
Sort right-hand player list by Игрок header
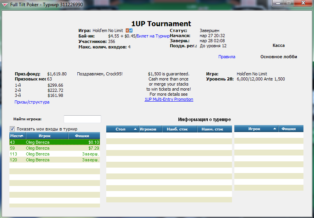click(x=256, y=129)
